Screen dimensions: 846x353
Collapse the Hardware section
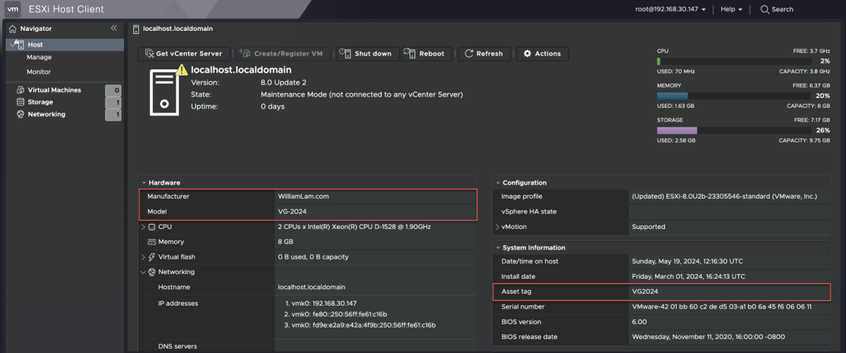coord(144,182)
